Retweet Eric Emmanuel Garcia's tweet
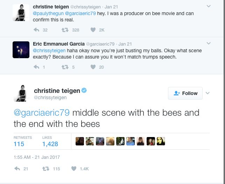 coord(65,67)
